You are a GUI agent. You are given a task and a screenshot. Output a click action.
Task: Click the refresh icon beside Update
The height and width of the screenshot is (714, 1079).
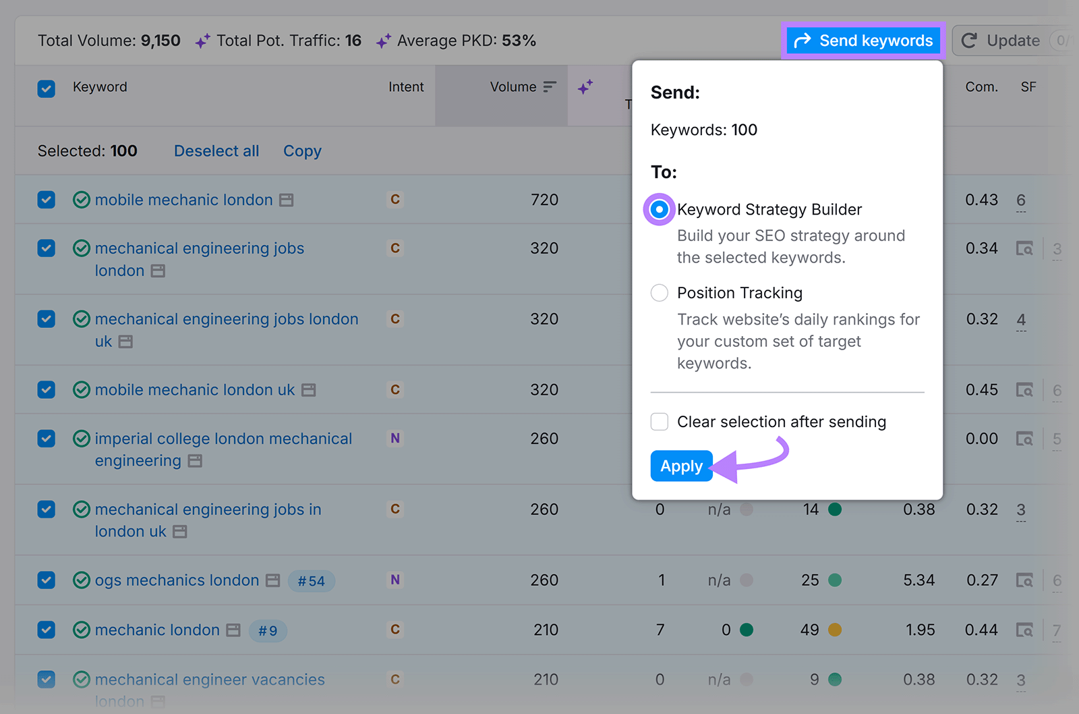click(970, 40)
